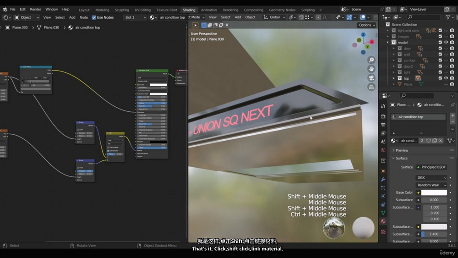Toggle the camera view gizmo

click(371, 78)
